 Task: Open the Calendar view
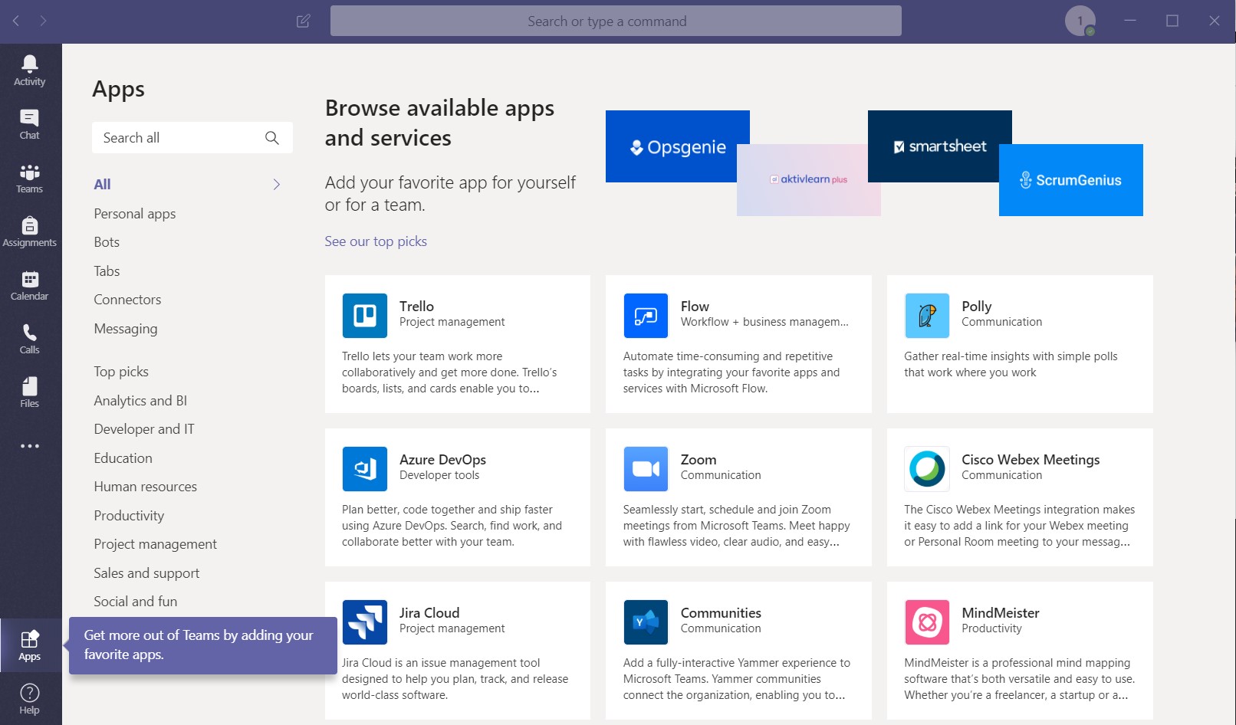click(x=30, y=284)
